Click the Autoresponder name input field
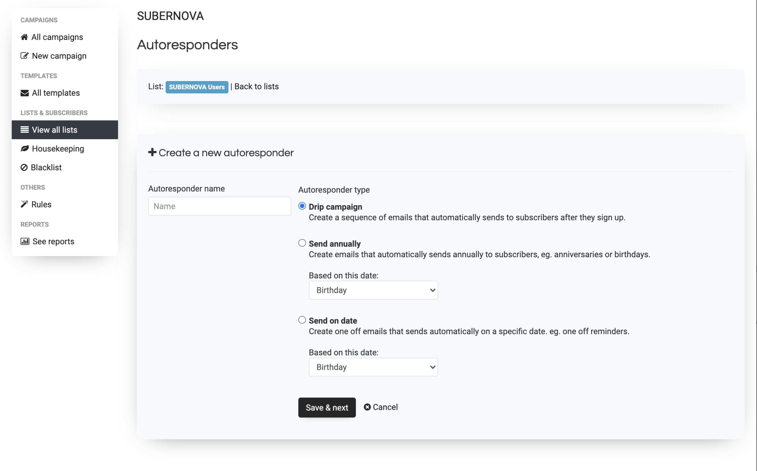Image resolution: width=757 pixels, height=471 pixels. click(219, 206)
